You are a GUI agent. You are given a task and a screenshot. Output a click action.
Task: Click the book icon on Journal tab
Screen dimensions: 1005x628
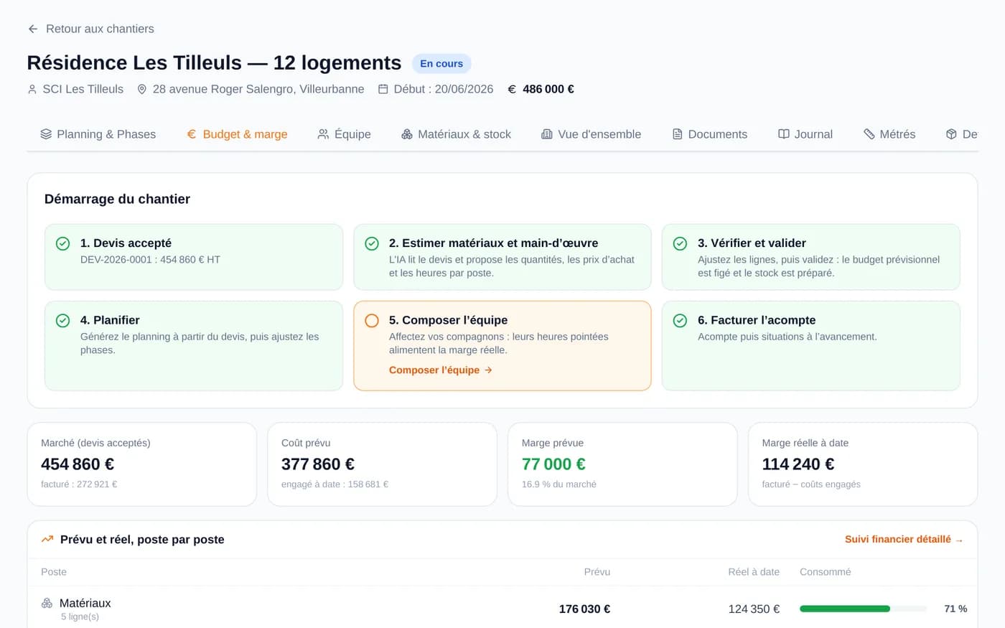pyautogui.click(x=784, y=134)
